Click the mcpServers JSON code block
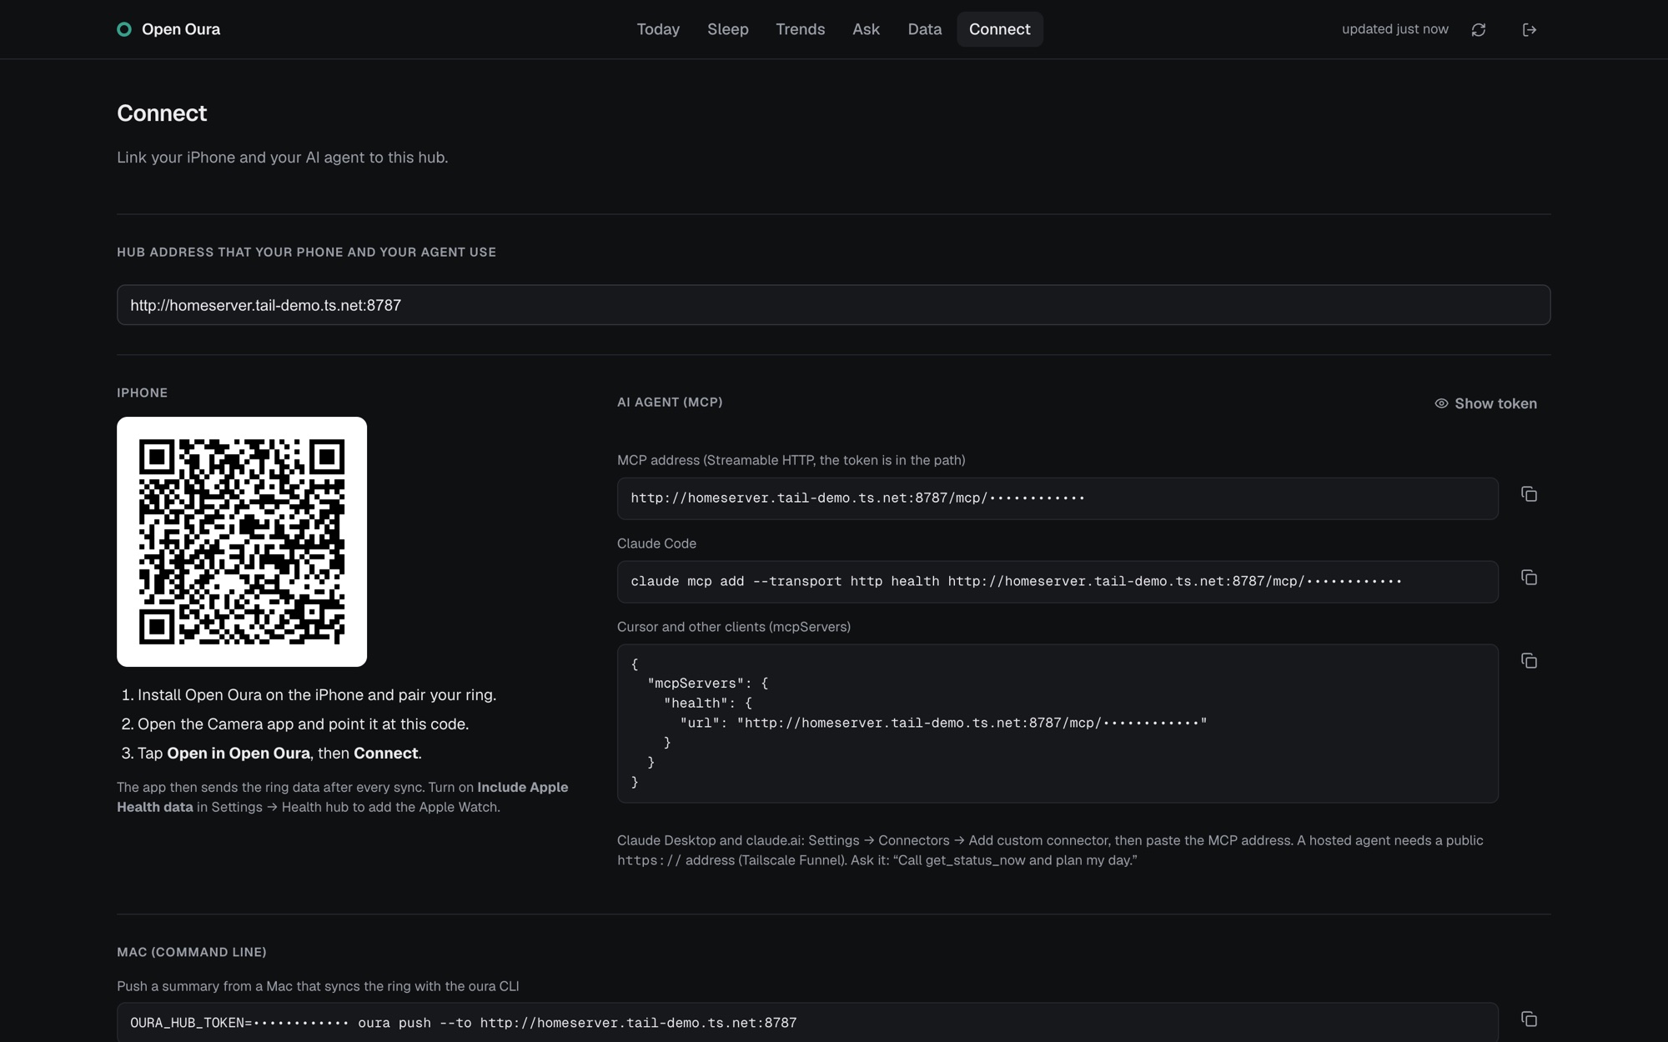Viewport: 1668px width, 1042px height. click(x=1058, y=724)
